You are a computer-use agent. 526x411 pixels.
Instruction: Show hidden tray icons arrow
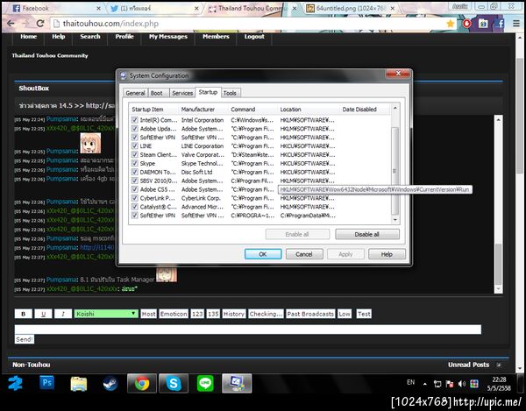click(424, 384)
